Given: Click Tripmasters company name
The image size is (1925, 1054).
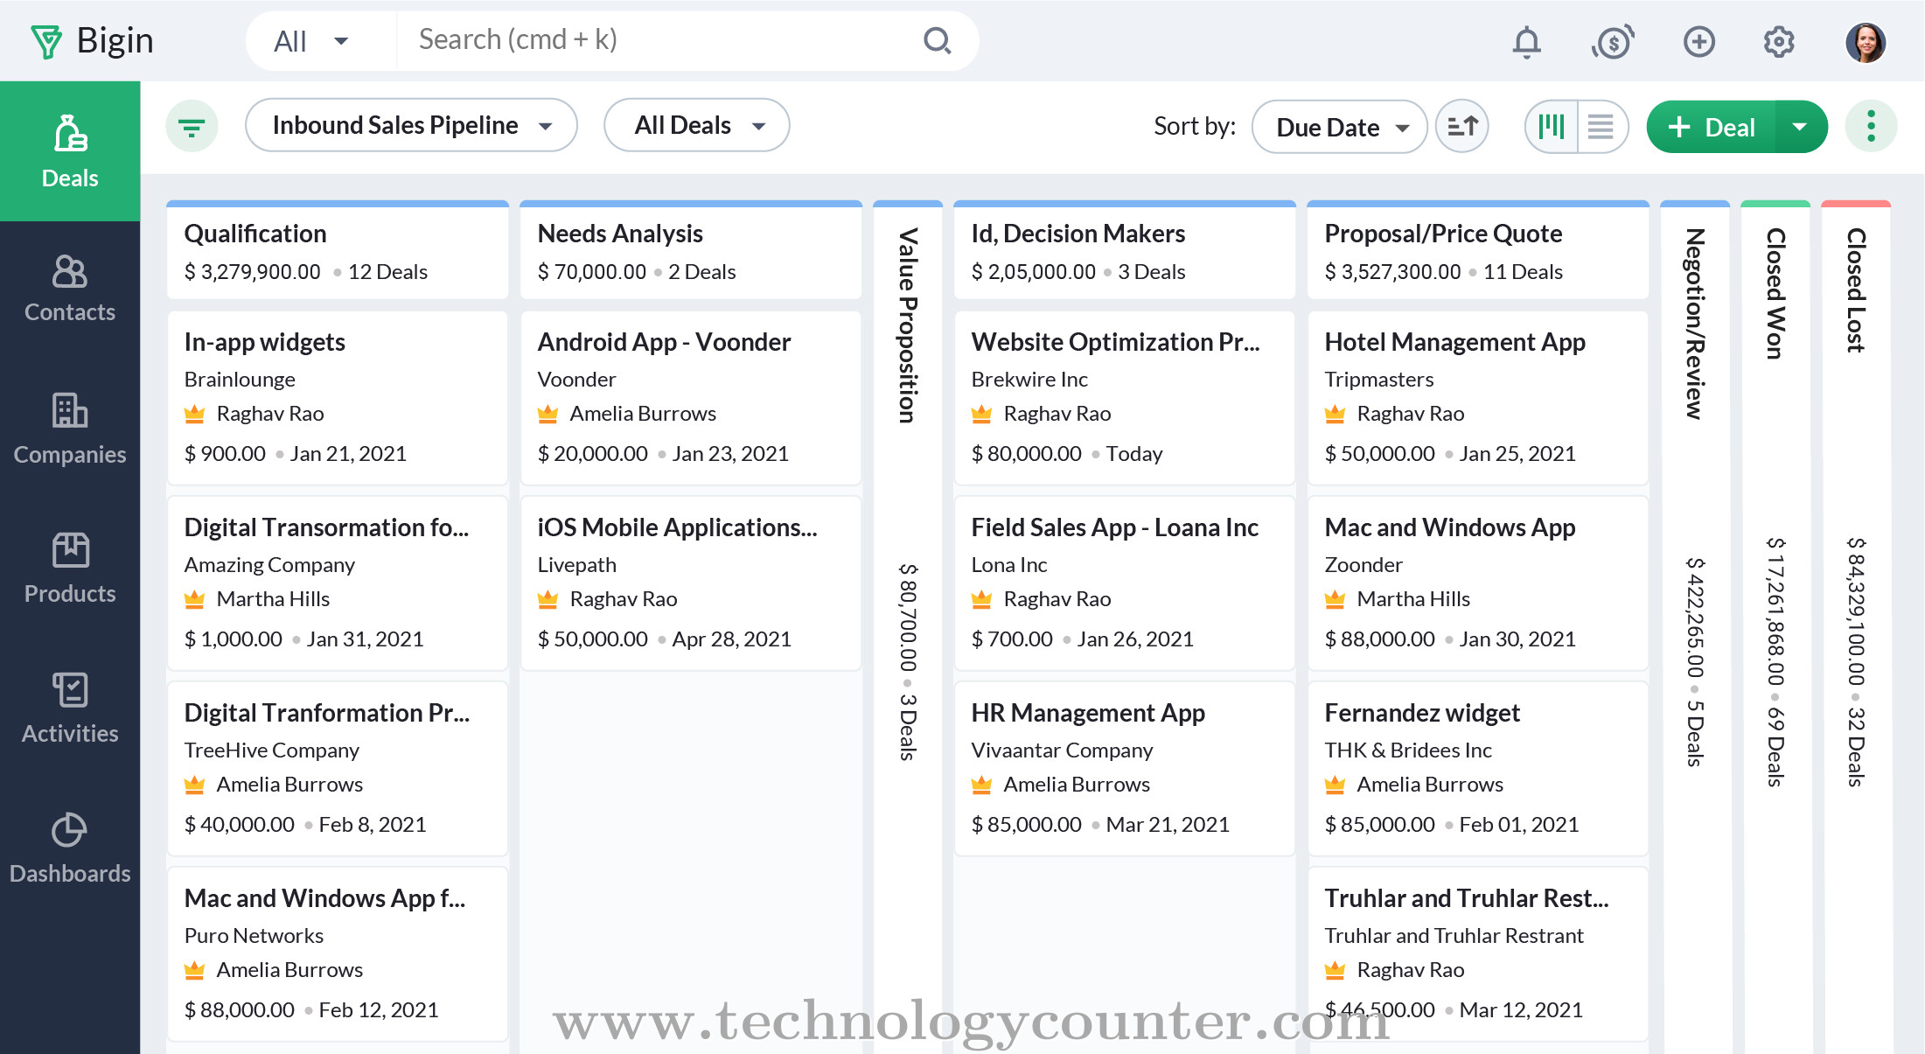Looking at the screenshot, I should [x=1378, y=380].
